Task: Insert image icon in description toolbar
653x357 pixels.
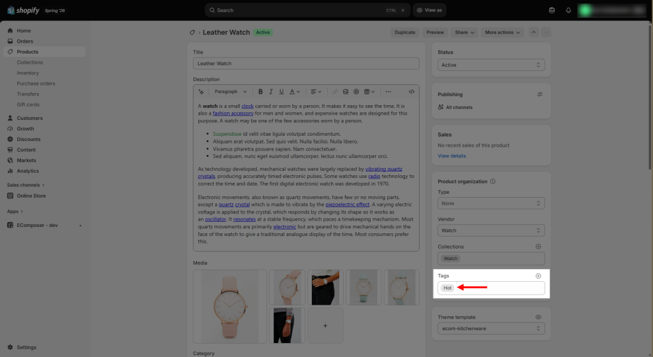Action: click(346, 92)
